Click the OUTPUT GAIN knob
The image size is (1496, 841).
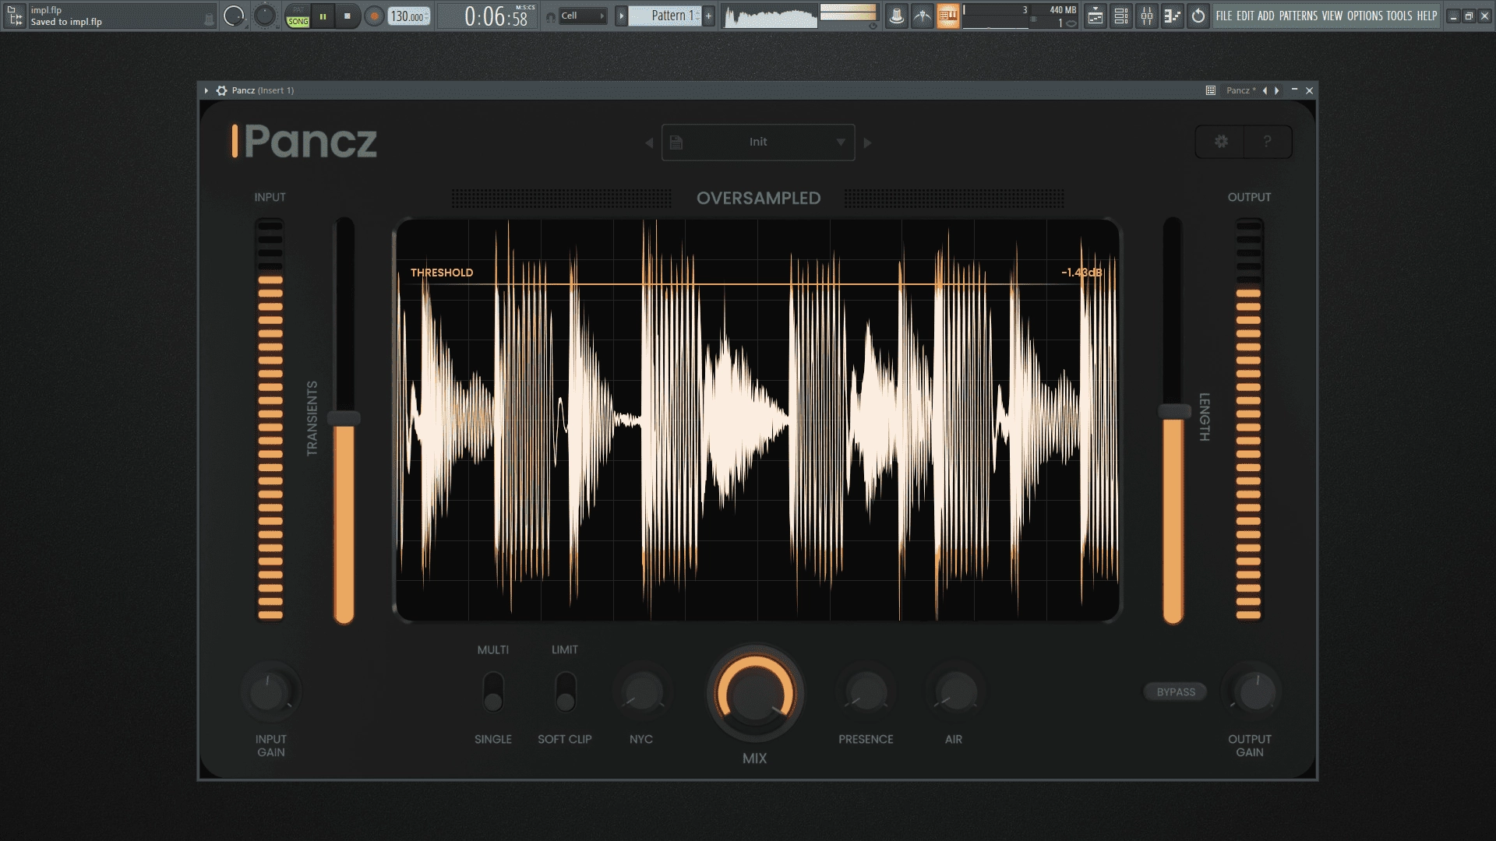pos(1255,692)
